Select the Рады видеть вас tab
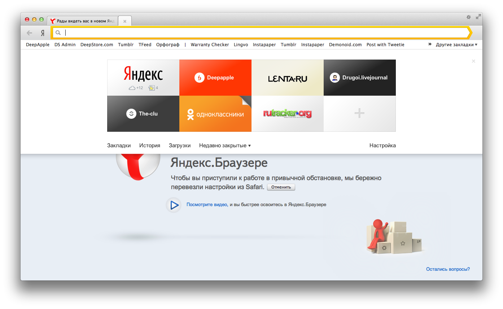 [x=83, y=21]
